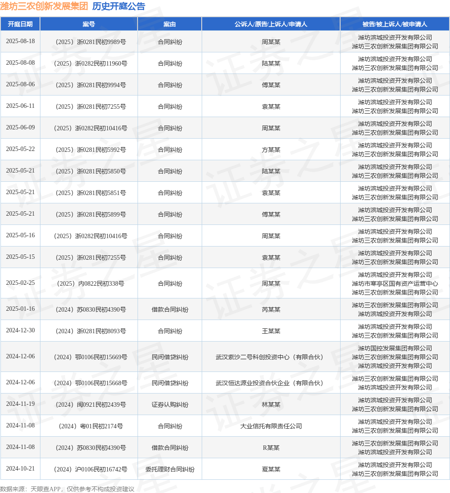Select case number 鄂0106民初15669号
The width and height of the screenshot is (450, 493).
click(91, 357)
